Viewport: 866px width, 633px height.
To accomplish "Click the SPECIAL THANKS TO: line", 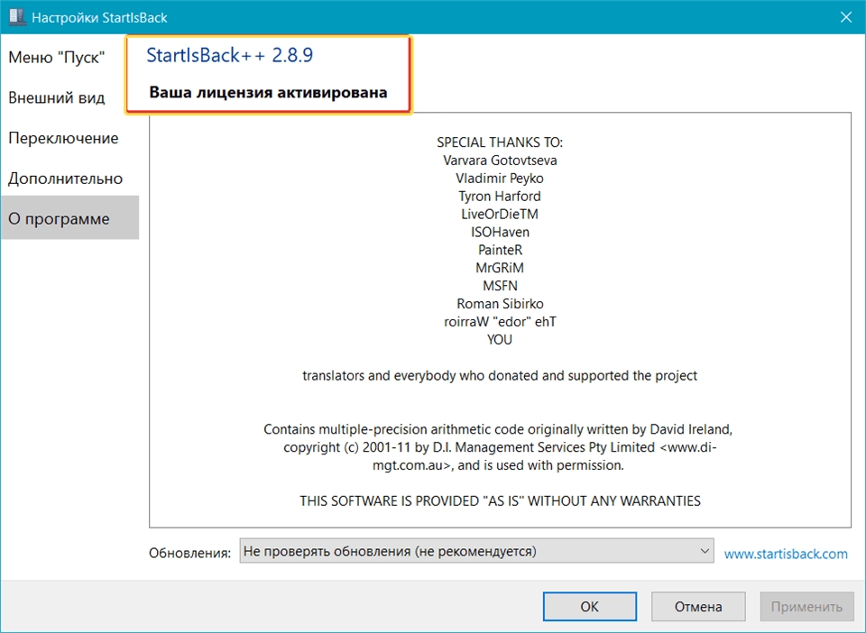I will pos(500,142).
